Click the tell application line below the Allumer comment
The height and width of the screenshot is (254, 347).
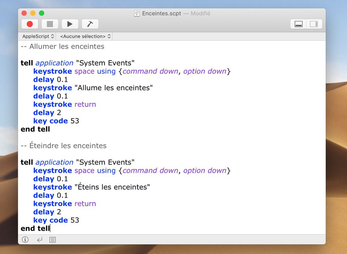pyautogui.click(x=77, y=63)
